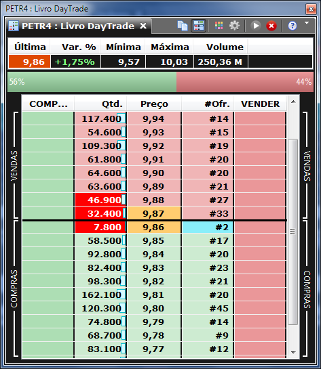Close the outer PETR4 window

[311, 9]
